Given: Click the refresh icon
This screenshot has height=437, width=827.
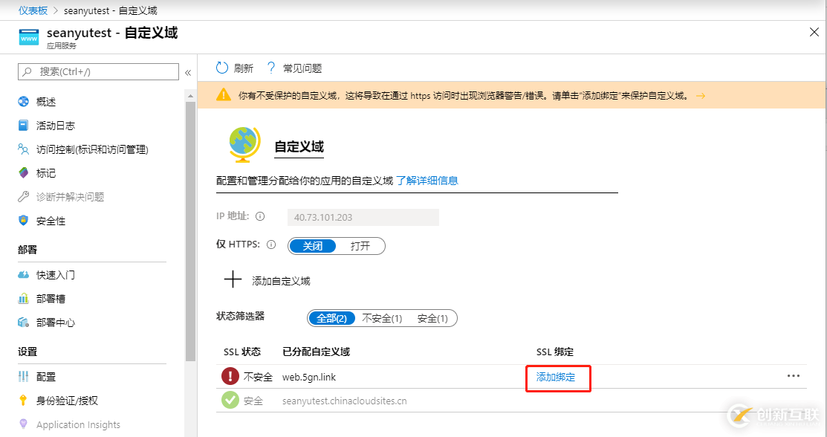Looking at the screenshot, I should 221,68.
